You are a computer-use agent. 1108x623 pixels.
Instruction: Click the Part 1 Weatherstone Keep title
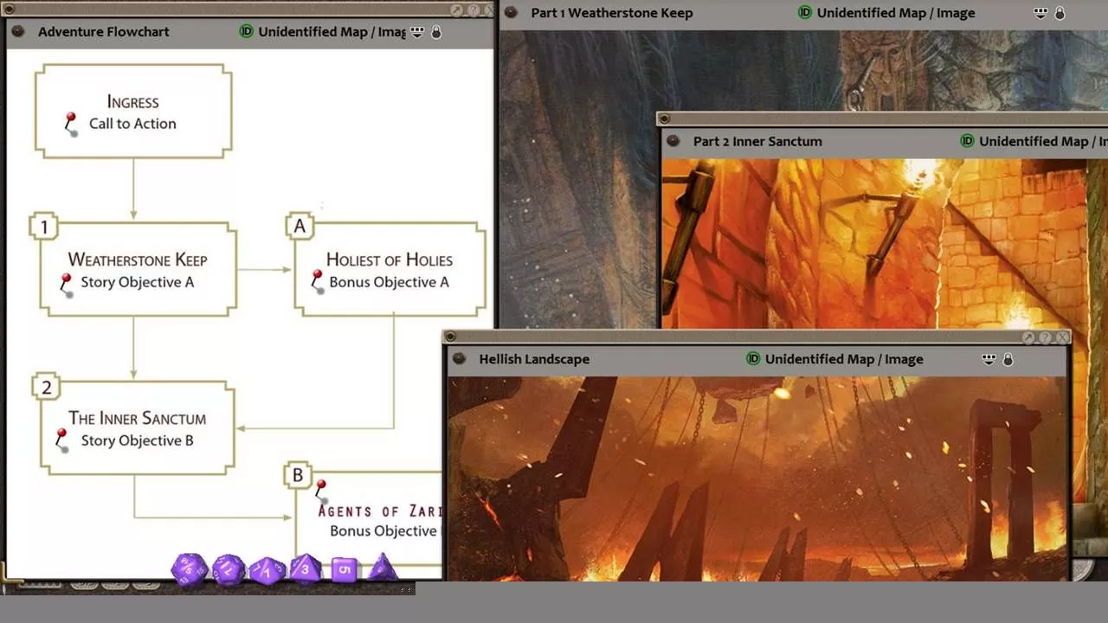click(612, 13)
